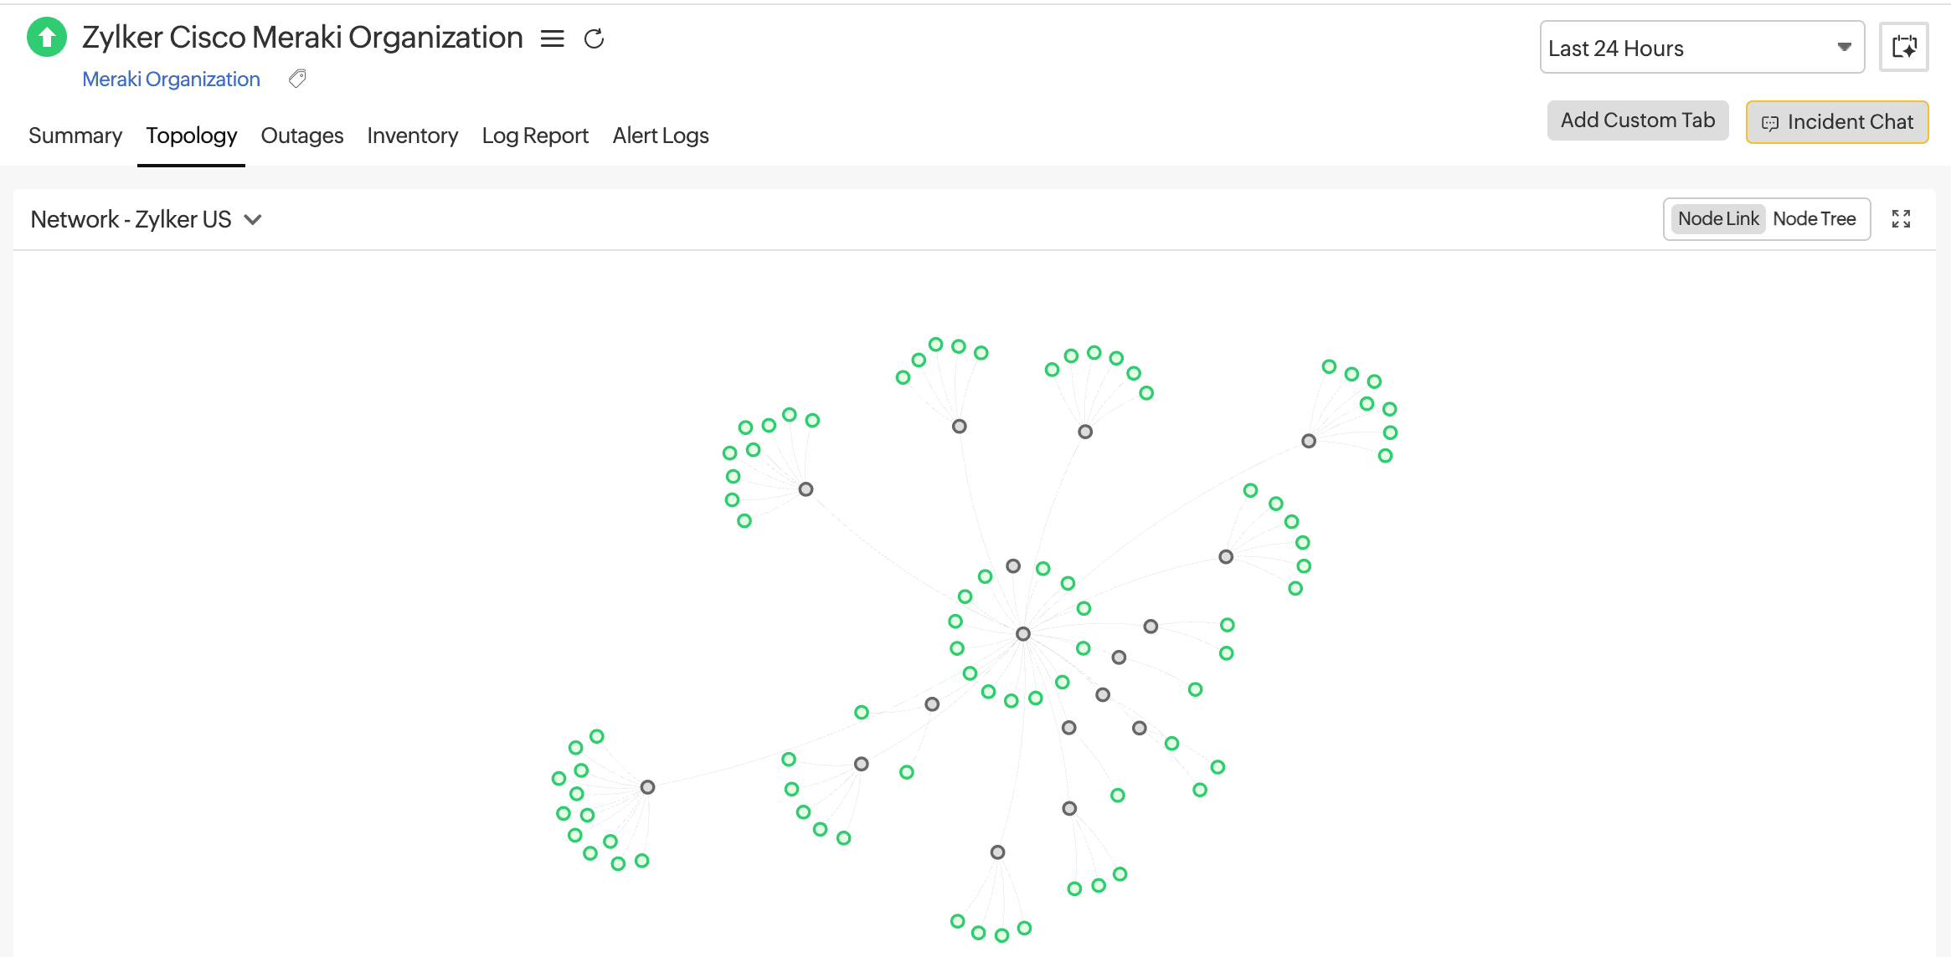The image size is (1951, 957).
Task: Open the Last 24 Hours time range dropdown
Action: coord(1701,48)
